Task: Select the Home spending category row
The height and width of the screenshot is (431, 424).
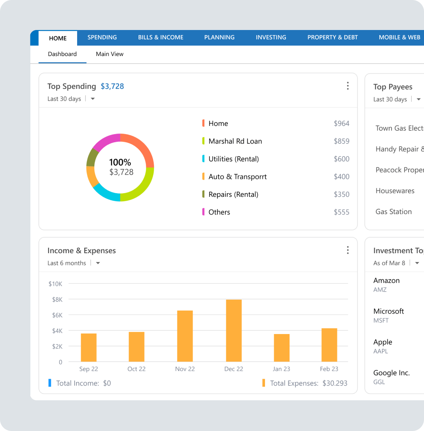Action: tap(218, 124)
